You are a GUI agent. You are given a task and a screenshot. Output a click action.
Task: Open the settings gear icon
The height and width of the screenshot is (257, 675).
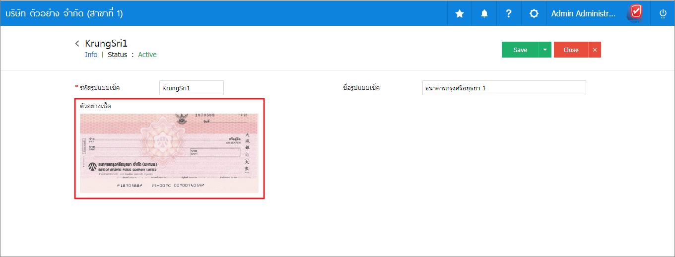(534, 13)
